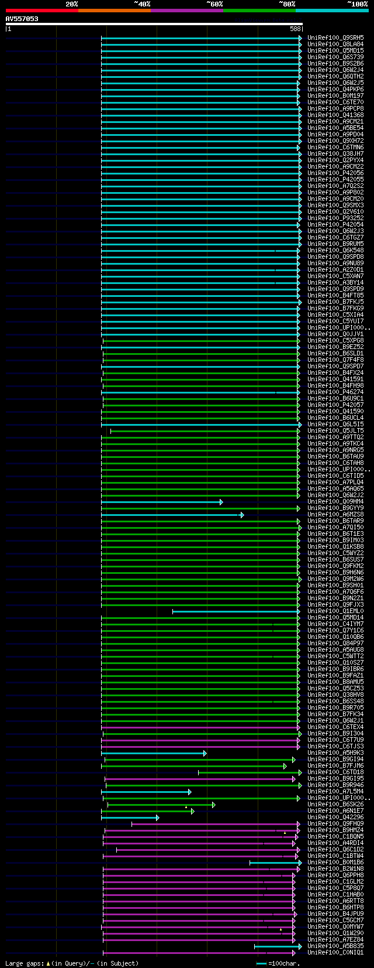Click hit label UniRef100_A7QI50
This screenshot has height=968, width=374.
point(335,527)
